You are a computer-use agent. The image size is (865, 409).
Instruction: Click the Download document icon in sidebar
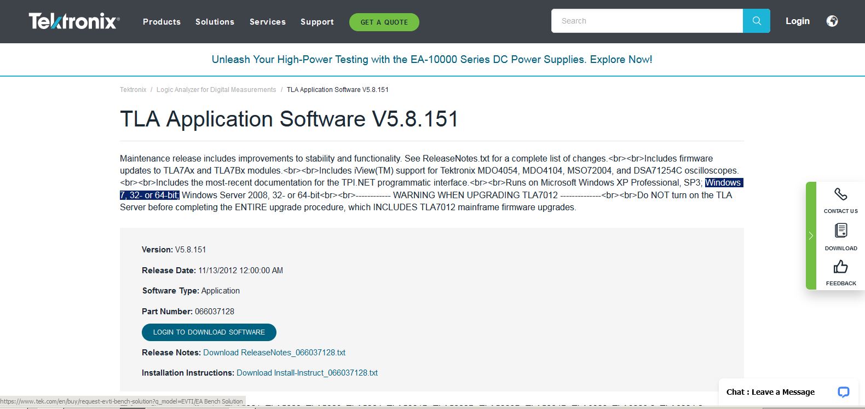[x=840, y=231]
